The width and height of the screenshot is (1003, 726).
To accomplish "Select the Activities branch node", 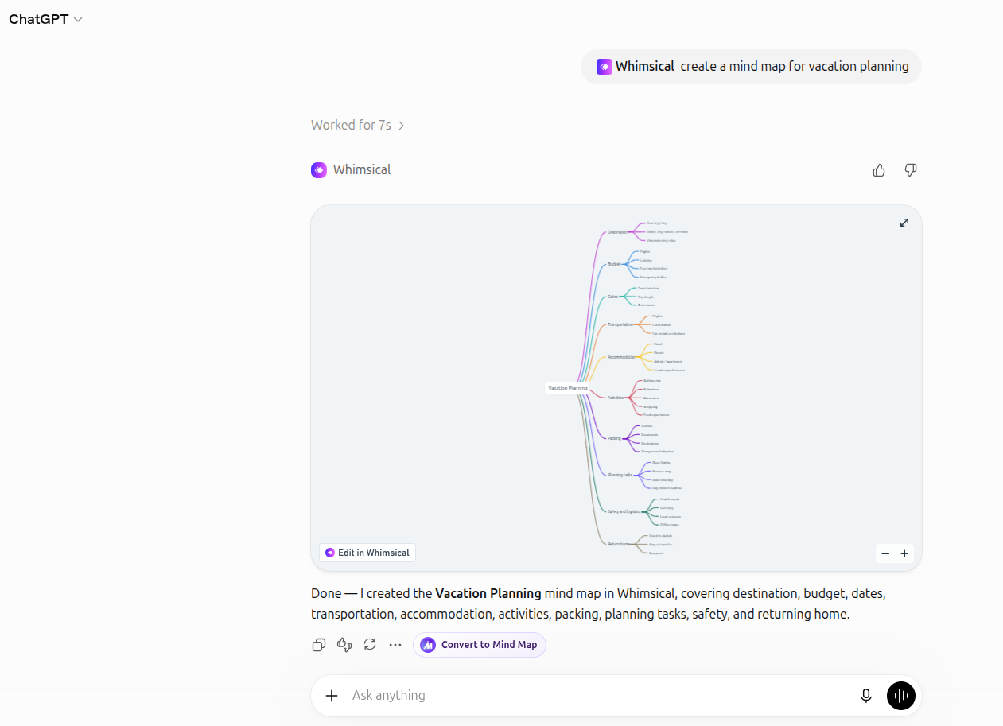I will pyautogui.click(x=616, y=398).
